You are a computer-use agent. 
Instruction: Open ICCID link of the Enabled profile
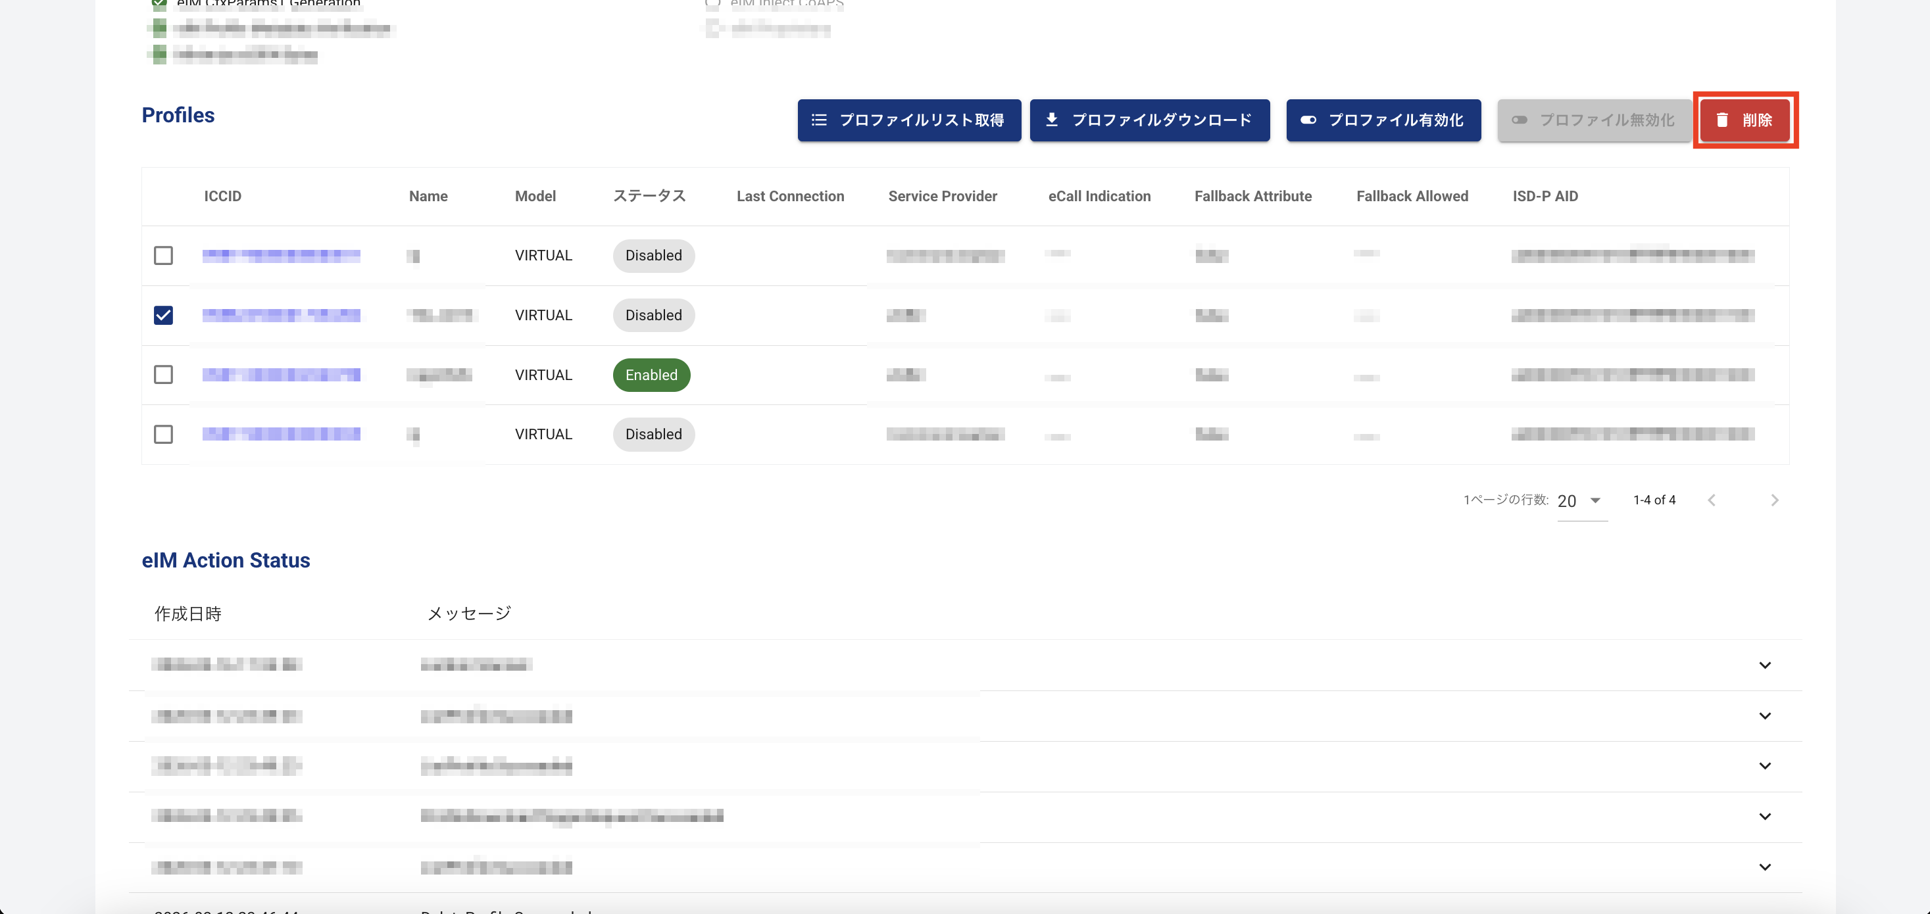pyautogui.click(x=281, y=375)
